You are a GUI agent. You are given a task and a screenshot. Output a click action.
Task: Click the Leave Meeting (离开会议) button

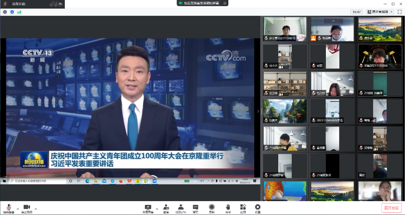[x=391, y=208]
